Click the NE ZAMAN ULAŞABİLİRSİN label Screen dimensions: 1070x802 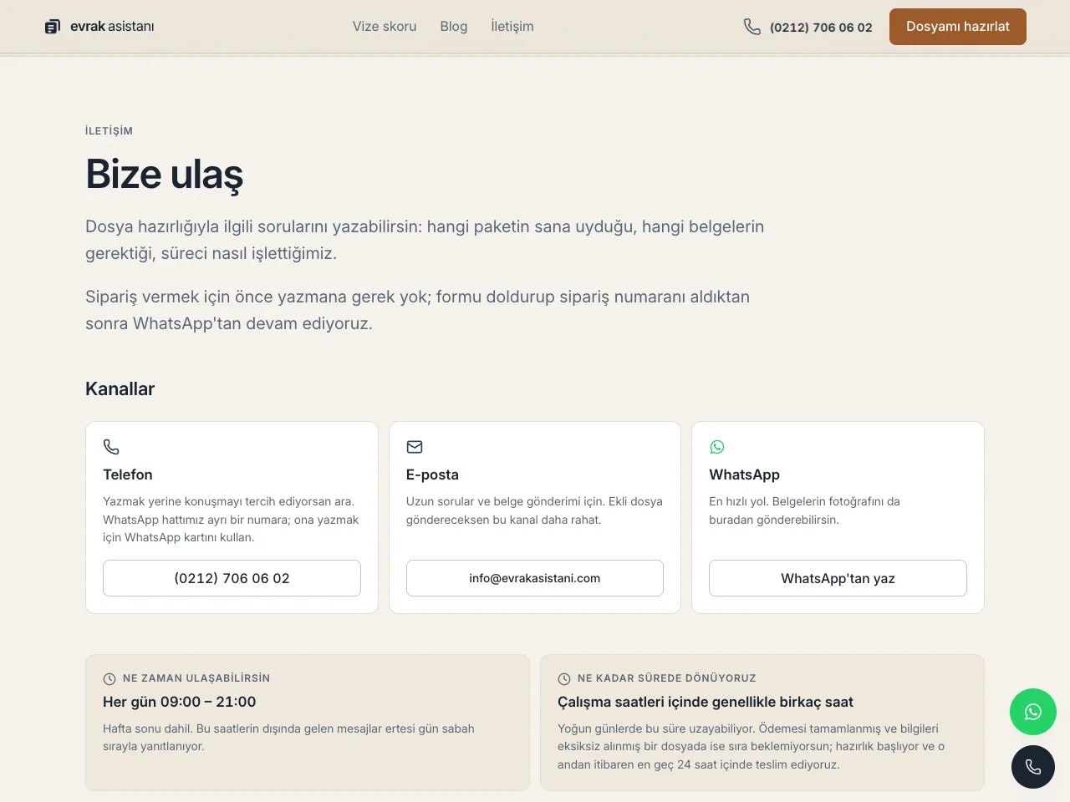(x=196, y=678)
